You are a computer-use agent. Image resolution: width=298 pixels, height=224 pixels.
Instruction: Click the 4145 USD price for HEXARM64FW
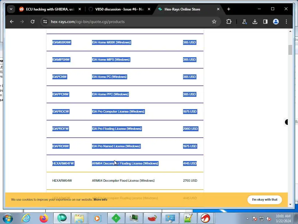tap(190, 163)
